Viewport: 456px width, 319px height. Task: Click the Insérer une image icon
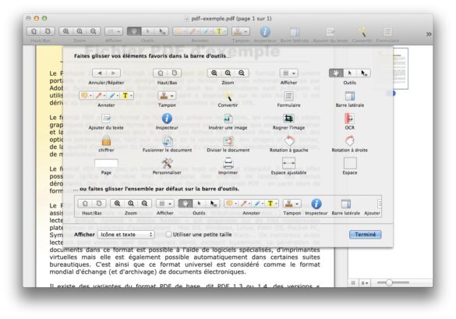click(228, 119)
